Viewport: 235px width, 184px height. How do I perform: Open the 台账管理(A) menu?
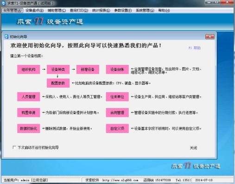[13, 10]
